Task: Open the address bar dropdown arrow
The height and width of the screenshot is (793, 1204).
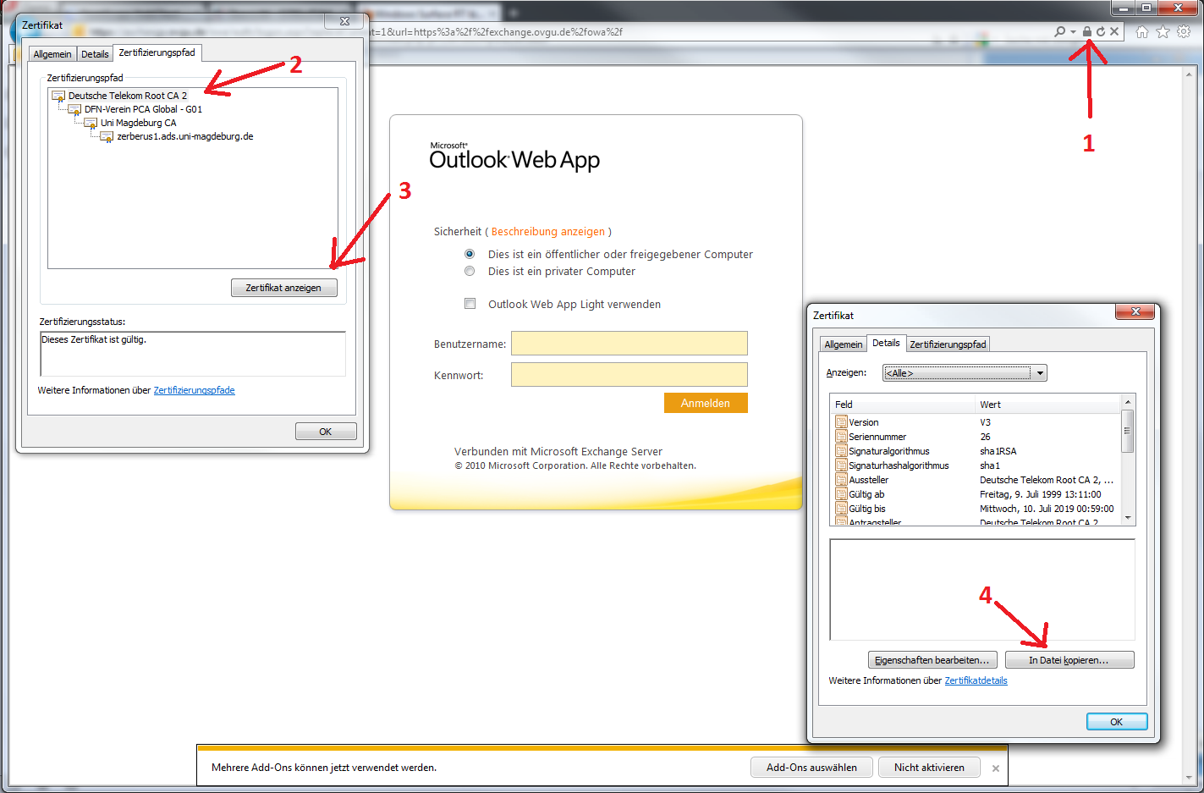Action: 1073,32
